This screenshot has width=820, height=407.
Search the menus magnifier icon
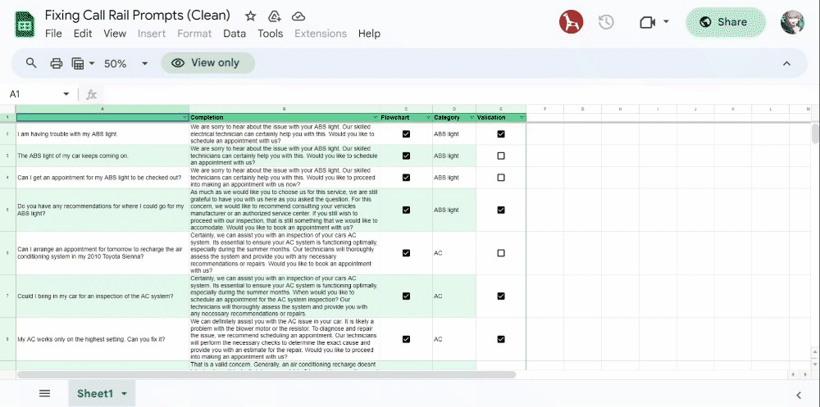point(31,63)
